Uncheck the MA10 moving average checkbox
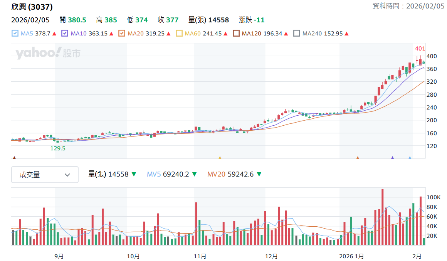447x261 pixels. tap(65, 34)
